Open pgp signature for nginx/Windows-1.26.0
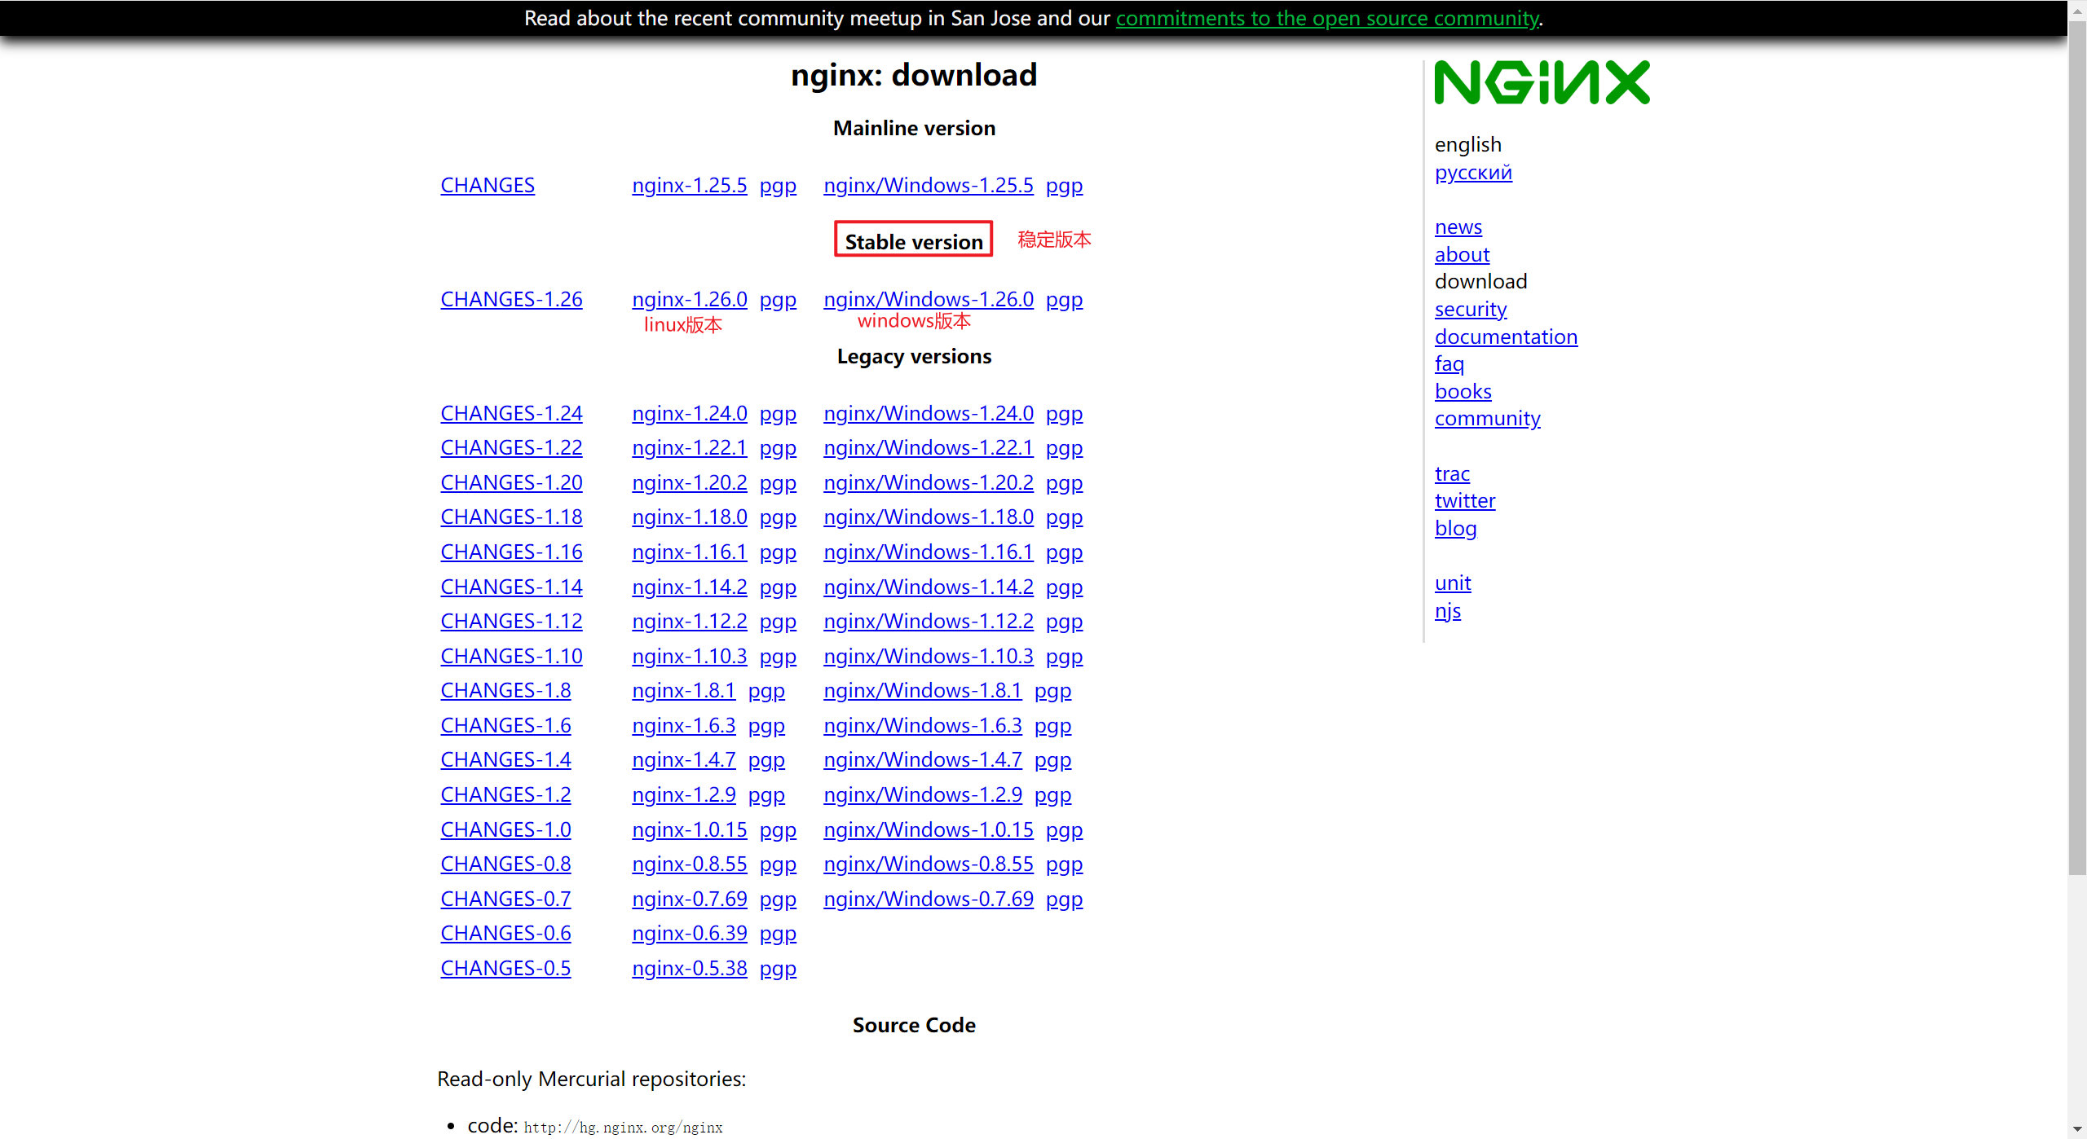2087x1139 pixels. pos(1064,300)
